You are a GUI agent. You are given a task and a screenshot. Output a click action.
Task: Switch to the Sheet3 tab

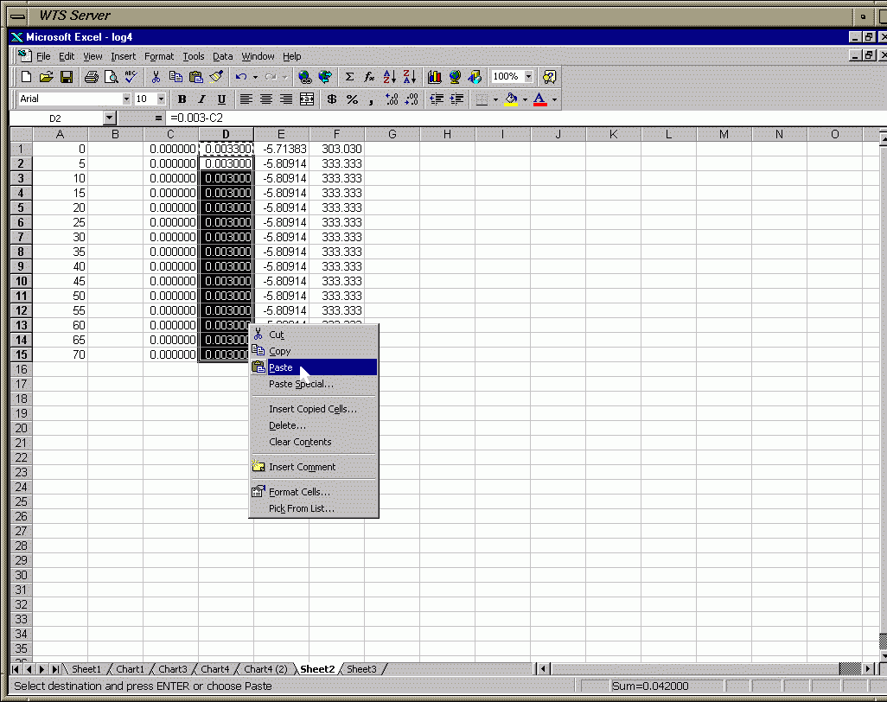(361, 669)
